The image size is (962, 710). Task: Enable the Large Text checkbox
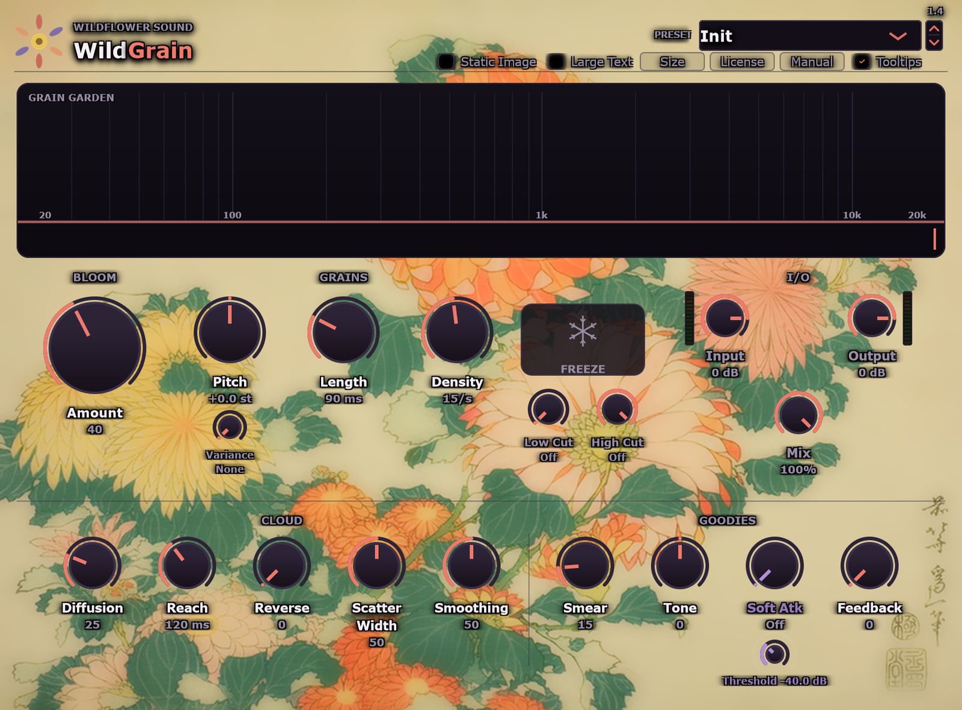[557, 62]
